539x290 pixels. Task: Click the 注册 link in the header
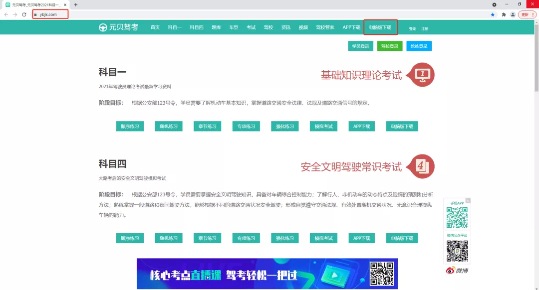425,29
